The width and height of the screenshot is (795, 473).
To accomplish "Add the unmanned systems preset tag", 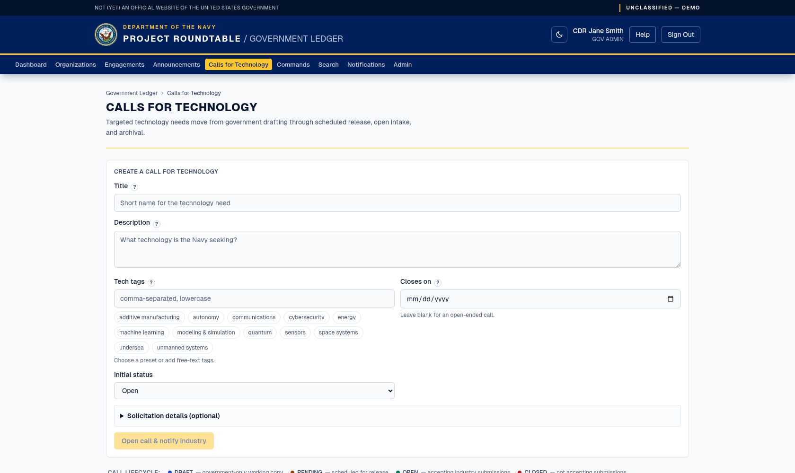I will point(182,348).
